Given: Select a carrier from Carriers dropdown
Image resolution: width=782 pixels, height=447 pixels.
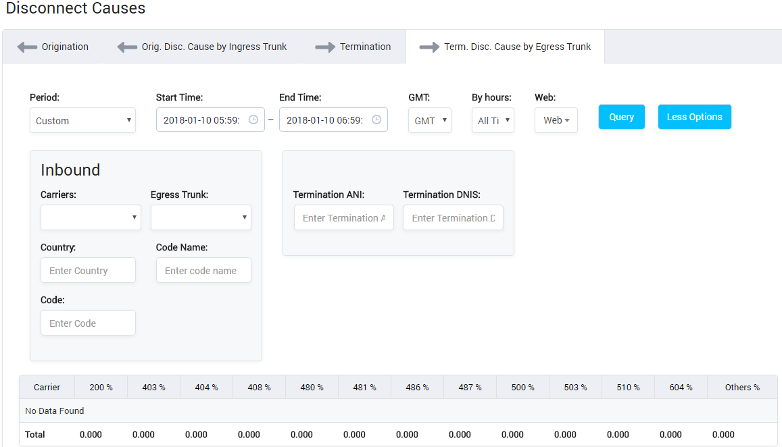Looking at the screenshot, I should [91, 217].
